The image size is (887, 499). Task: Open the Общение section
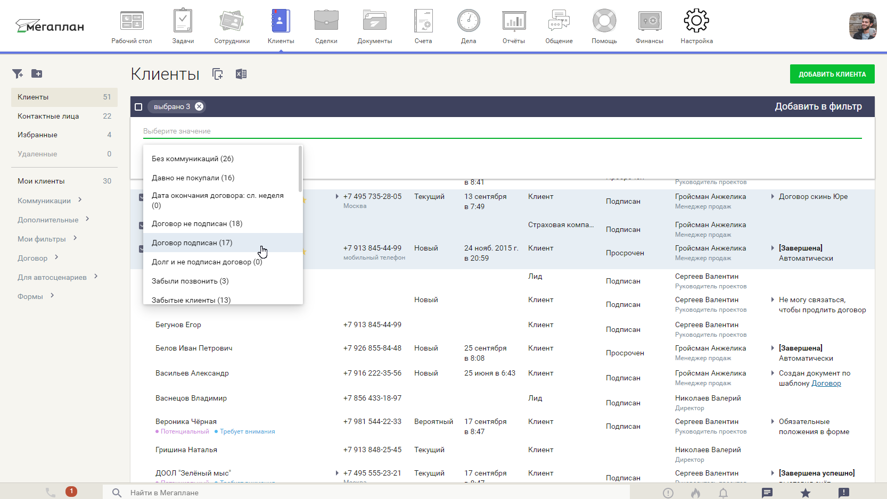tap(559, 27)
